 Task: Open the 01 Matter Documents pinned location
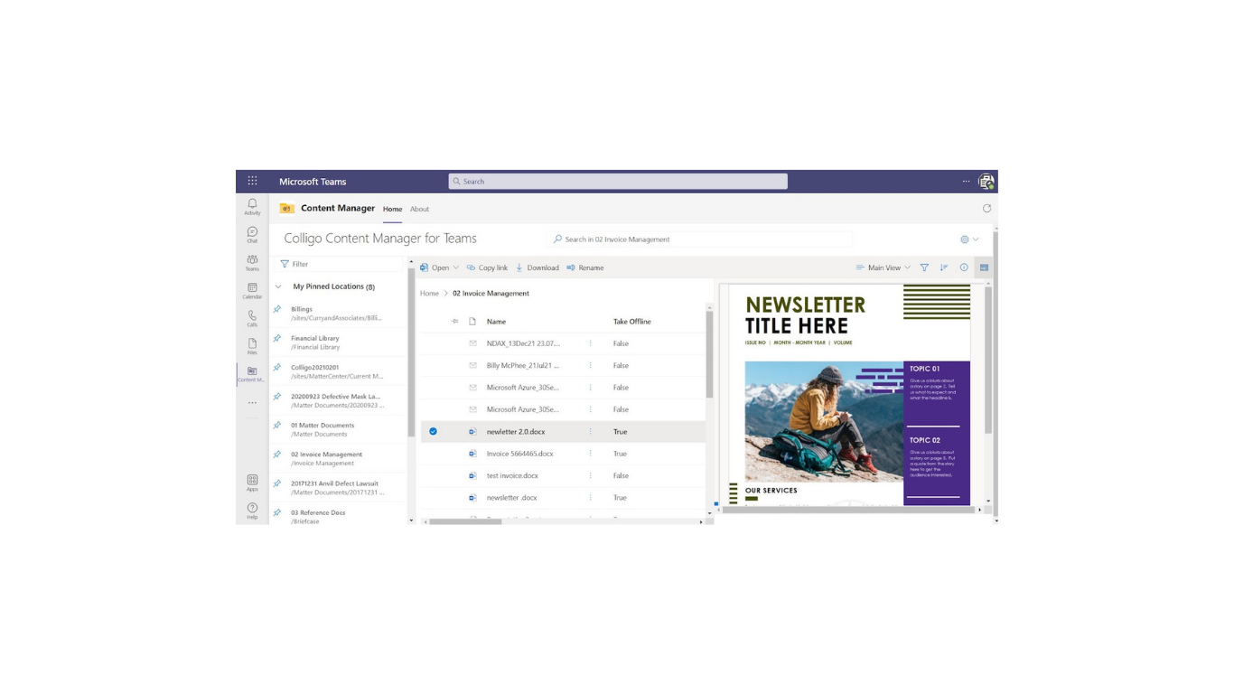click(339, 429)
